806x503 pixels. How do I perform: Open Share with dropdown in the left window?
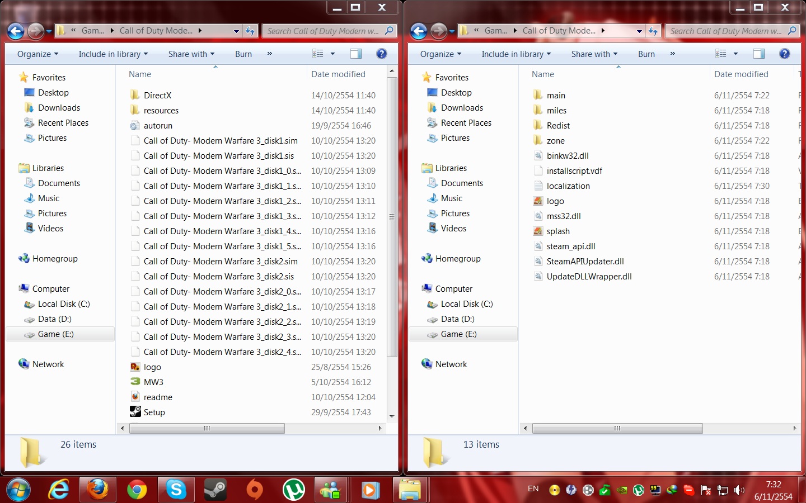point(191,54)
